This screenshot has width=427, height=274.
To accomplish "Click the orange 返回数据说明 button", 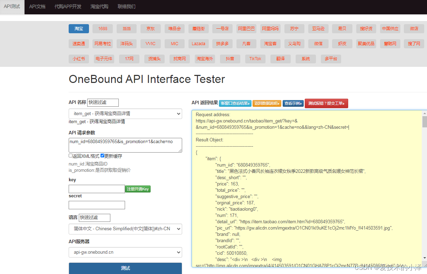I will click(267, 104).
